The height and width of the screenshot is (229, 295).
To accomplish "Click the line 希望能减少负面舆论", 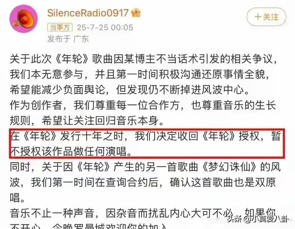I will tap(130, 90).
